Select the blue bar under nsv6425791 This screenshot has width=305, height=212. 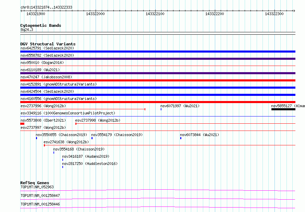pyautogui.click(x=158, y=52)
